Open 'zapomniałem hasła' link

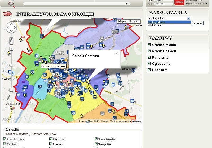196,4
